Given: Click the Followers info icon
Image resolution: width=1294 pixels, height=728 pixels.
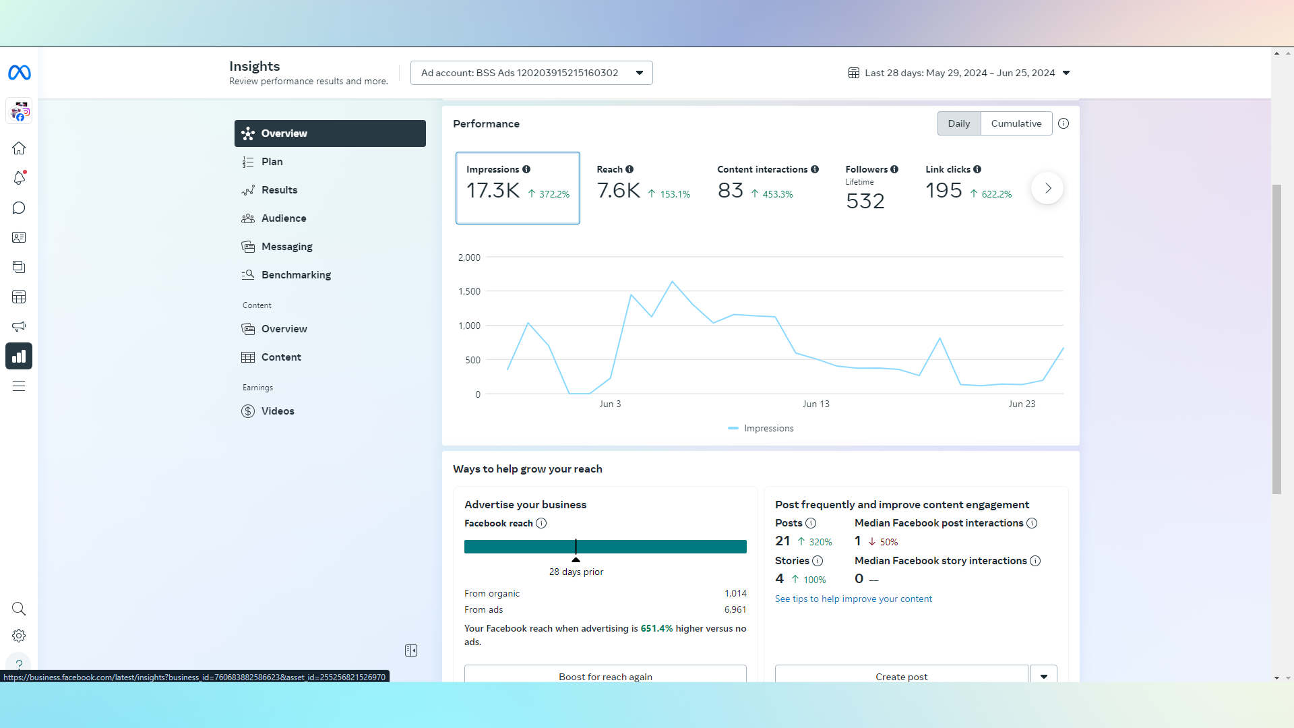Looking at the screenshot, I should coord(894,169).
